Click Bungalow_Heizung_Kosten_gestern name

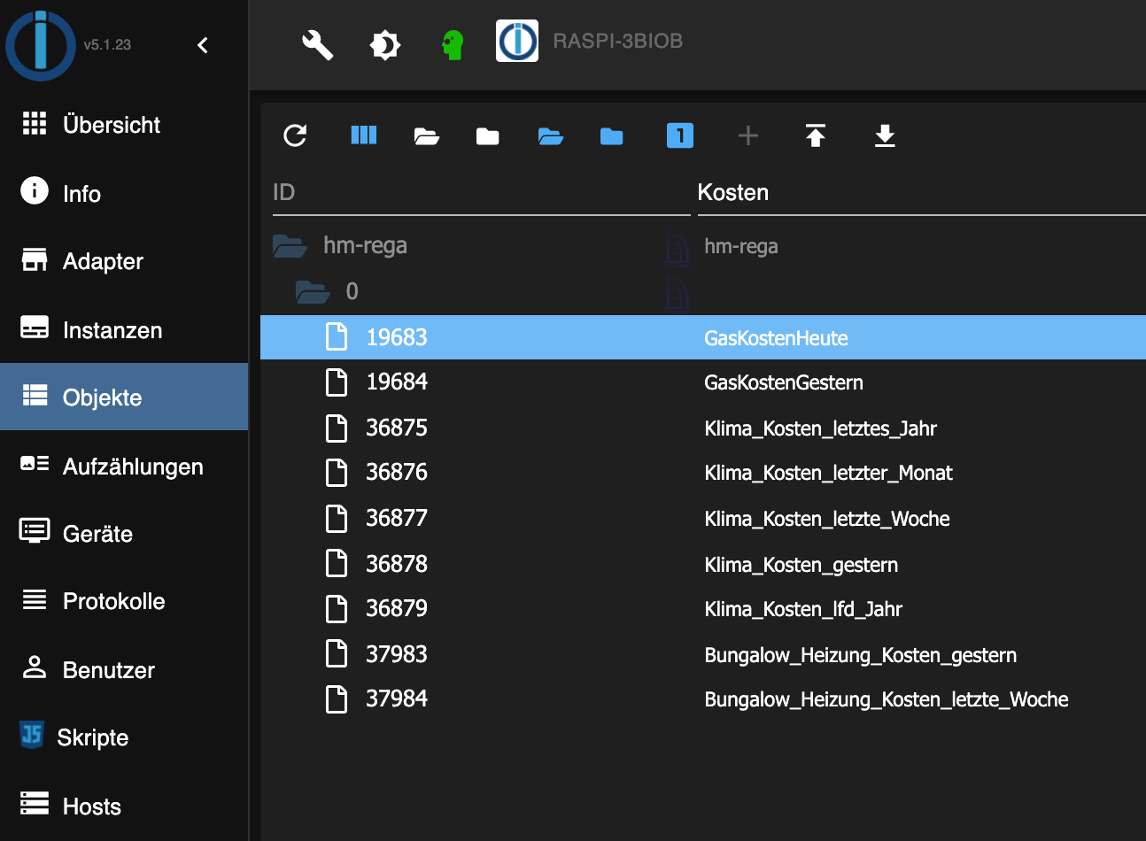(860, 655)
